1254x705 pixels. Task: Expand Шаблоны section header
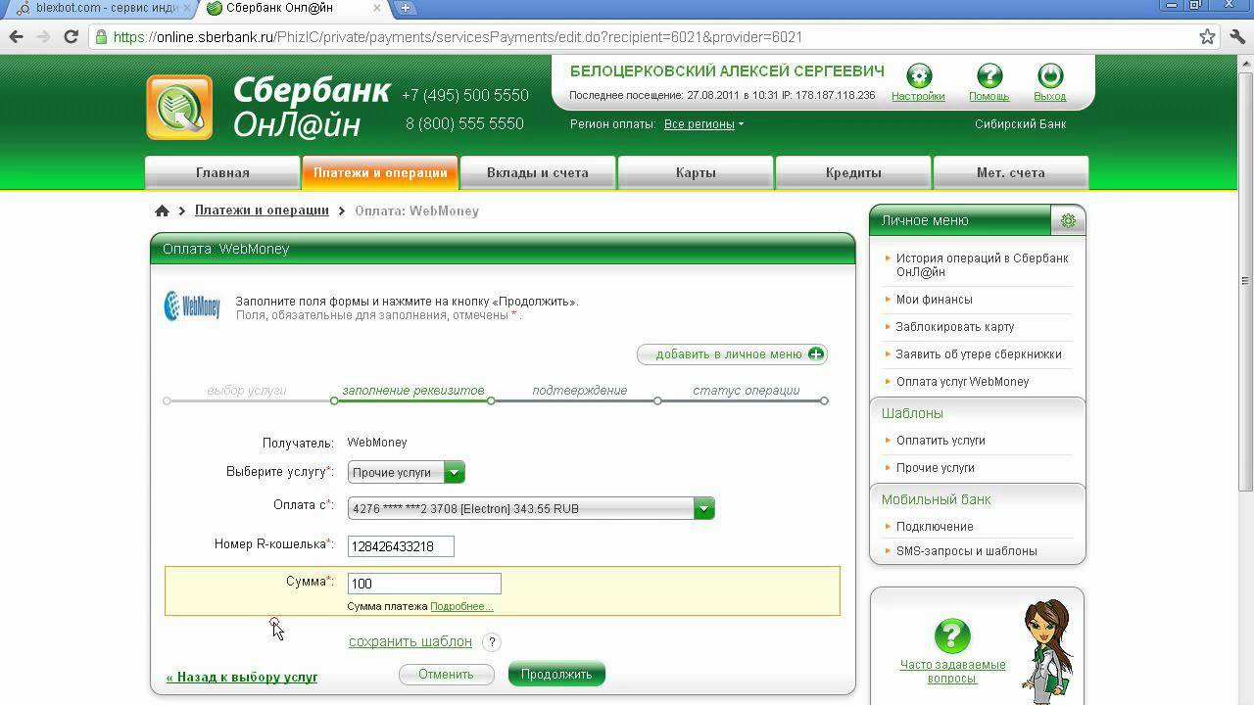click(912, 413)
